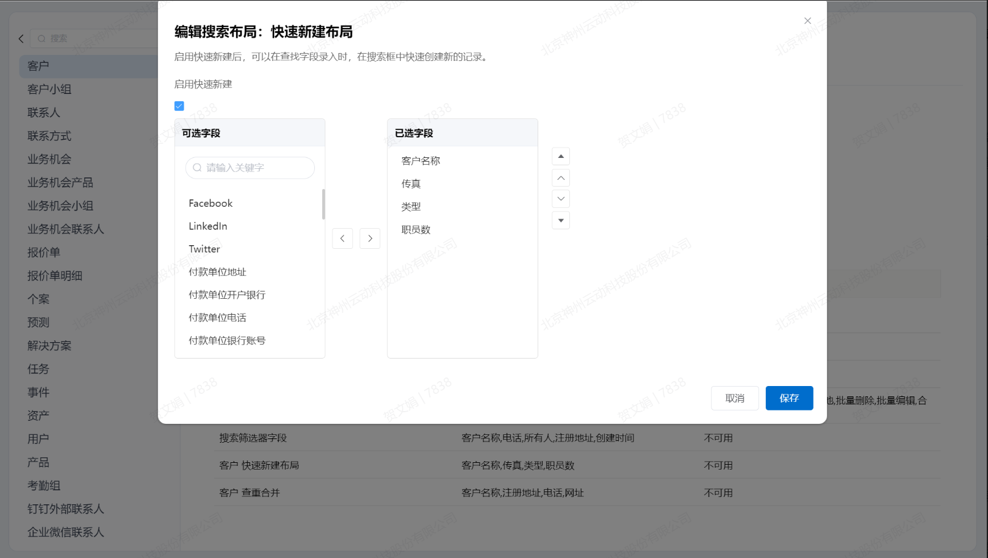Open 业务机会 in the sidebar
This screenshot has width=988, height=558.
coord(49,159)
